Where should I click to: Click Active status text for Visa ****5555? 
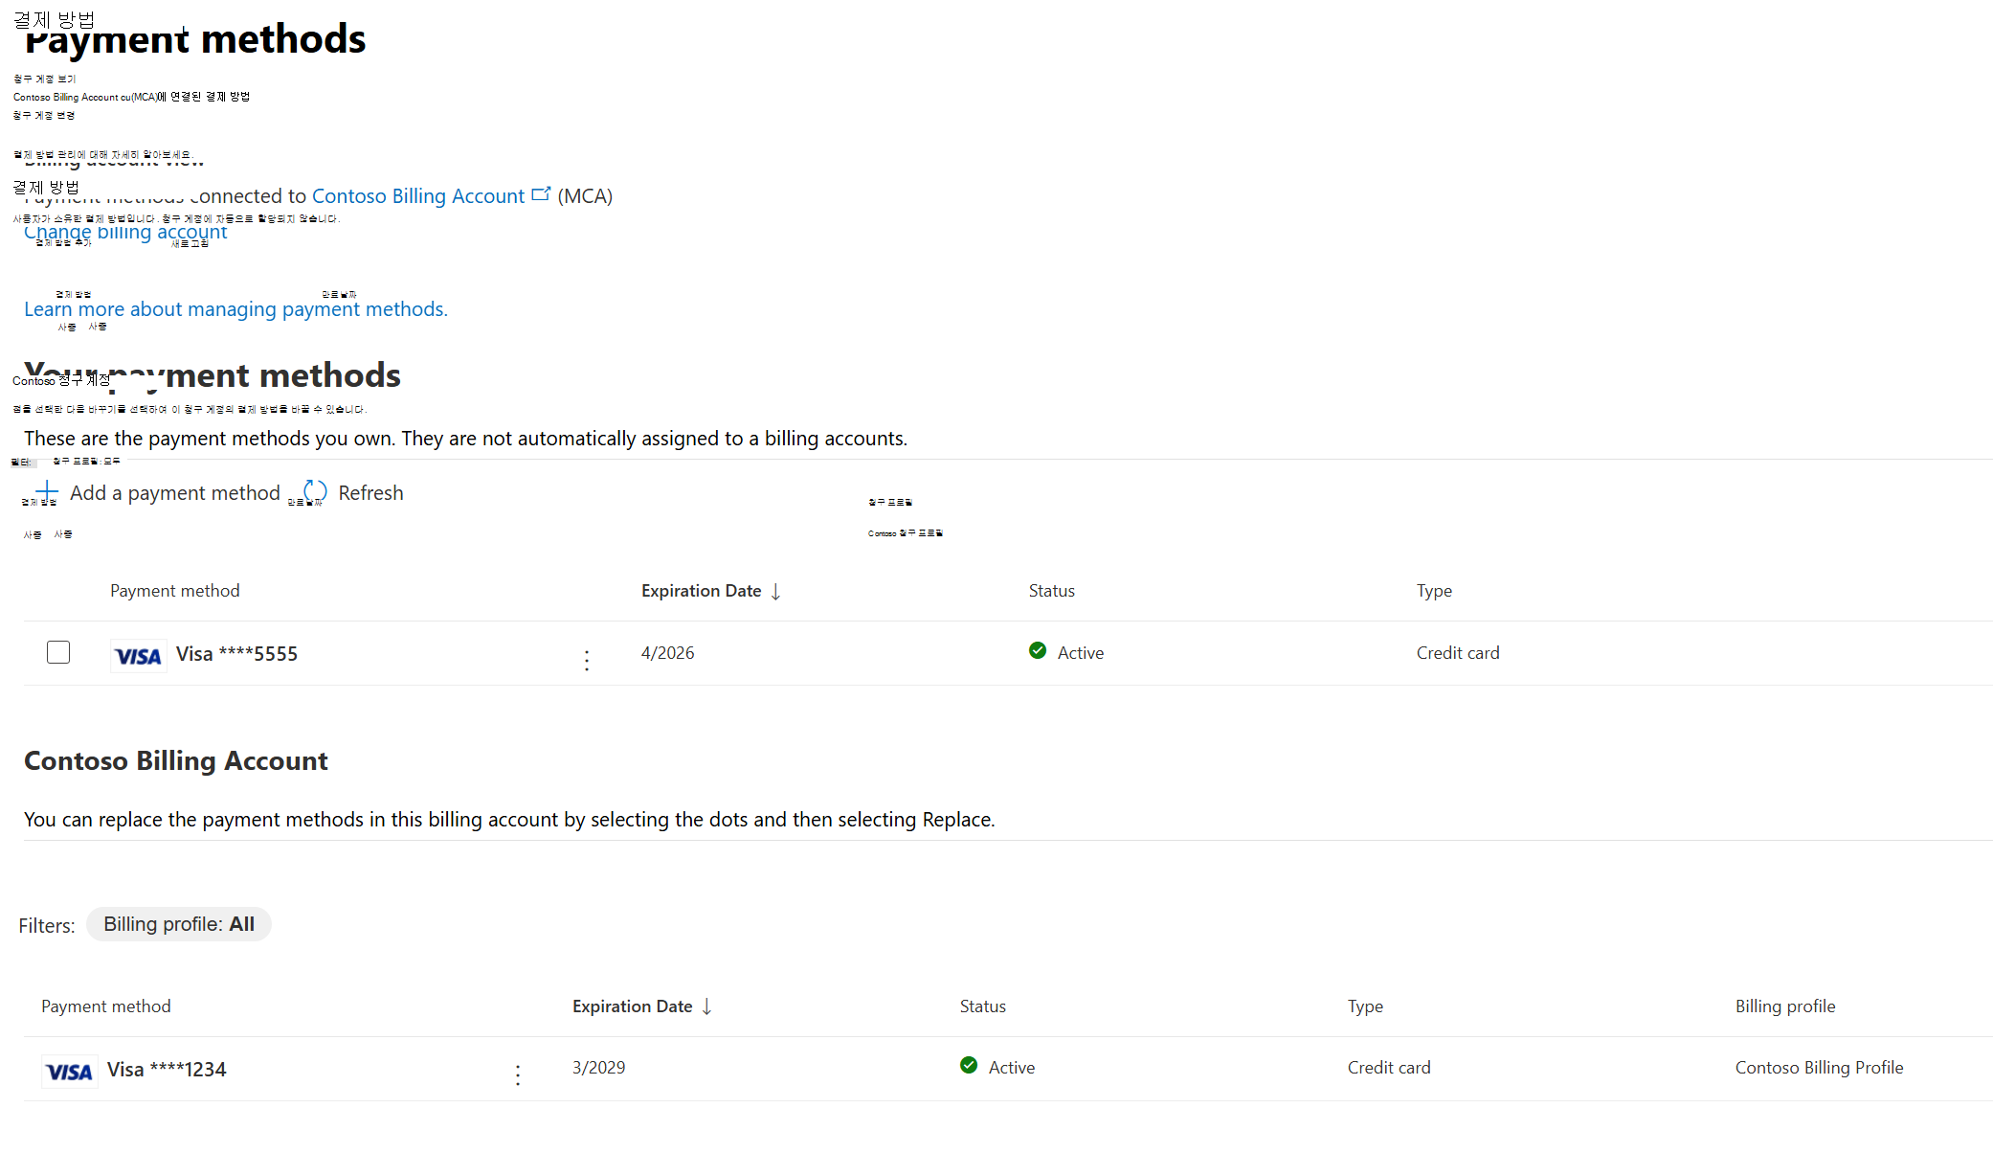pos(1081,653)
